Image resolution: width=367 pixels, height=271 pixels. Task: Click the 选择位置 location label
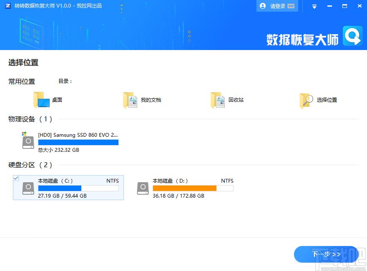point(327,100)
